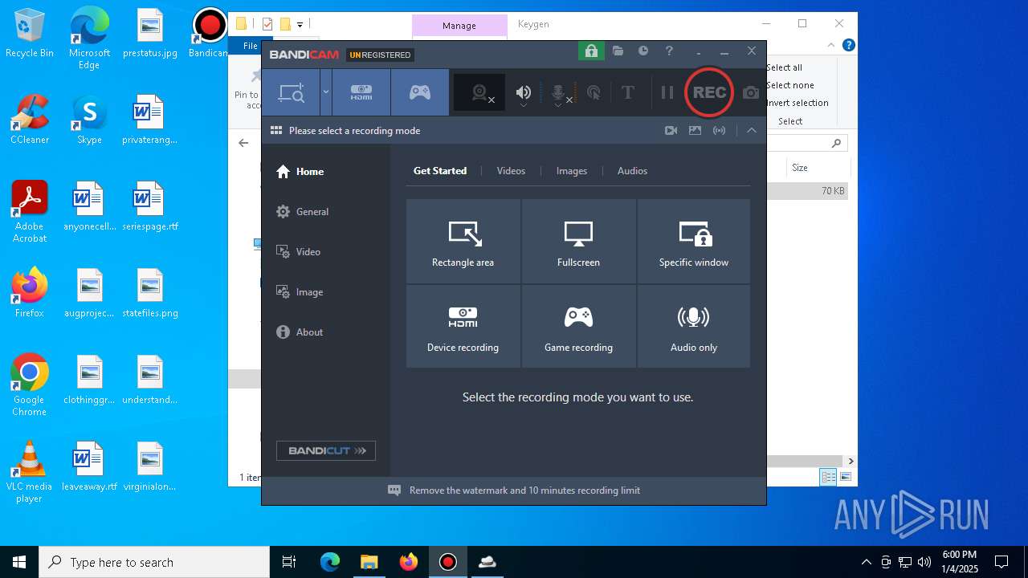Screen dimensions: 1028x578
Task: Click the taskbar search box
Action: [154, 562]
